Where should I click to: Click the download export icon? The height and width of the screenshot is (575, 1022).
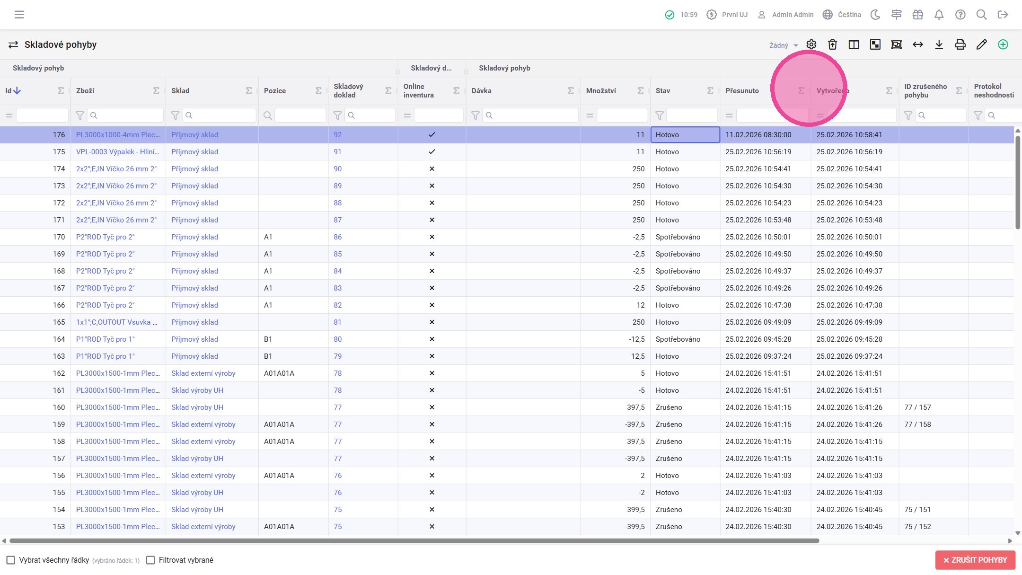pyautogui.click(x=939, y=44)
